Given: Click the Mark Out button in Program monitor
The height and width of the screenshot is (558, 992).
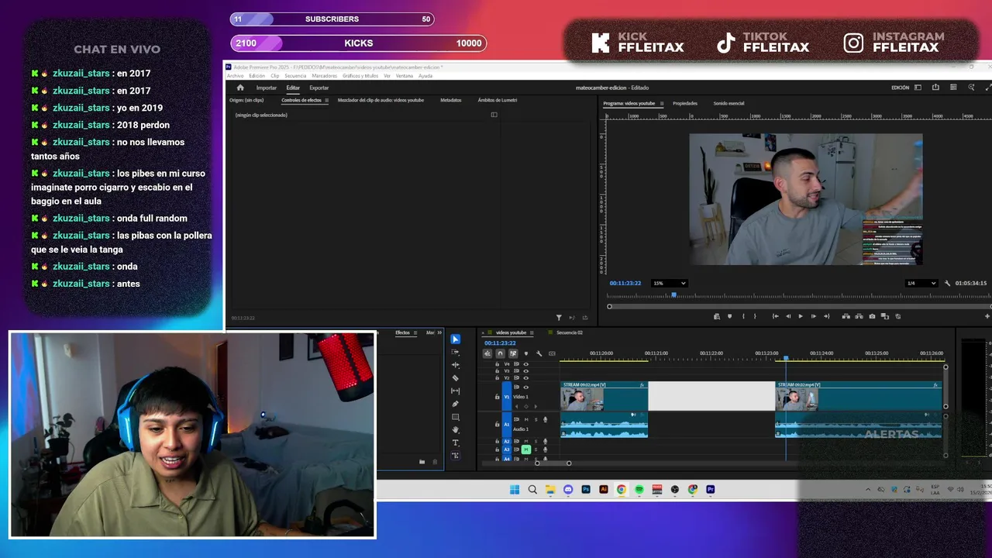Looking at the screenshot, I should [x=755, y=316].
